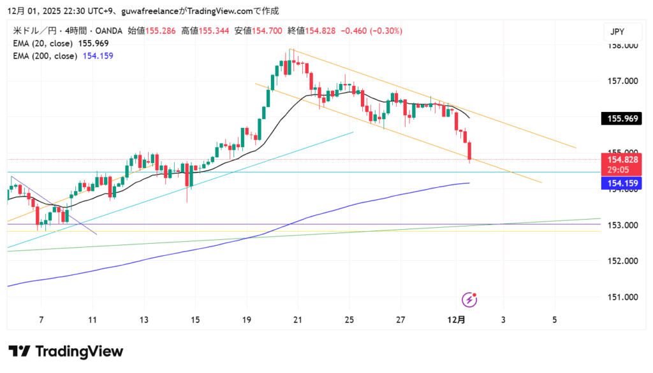Click the 153.000 price axis label
This screenshot has width=653, height=373.
(x=620, y=225)
